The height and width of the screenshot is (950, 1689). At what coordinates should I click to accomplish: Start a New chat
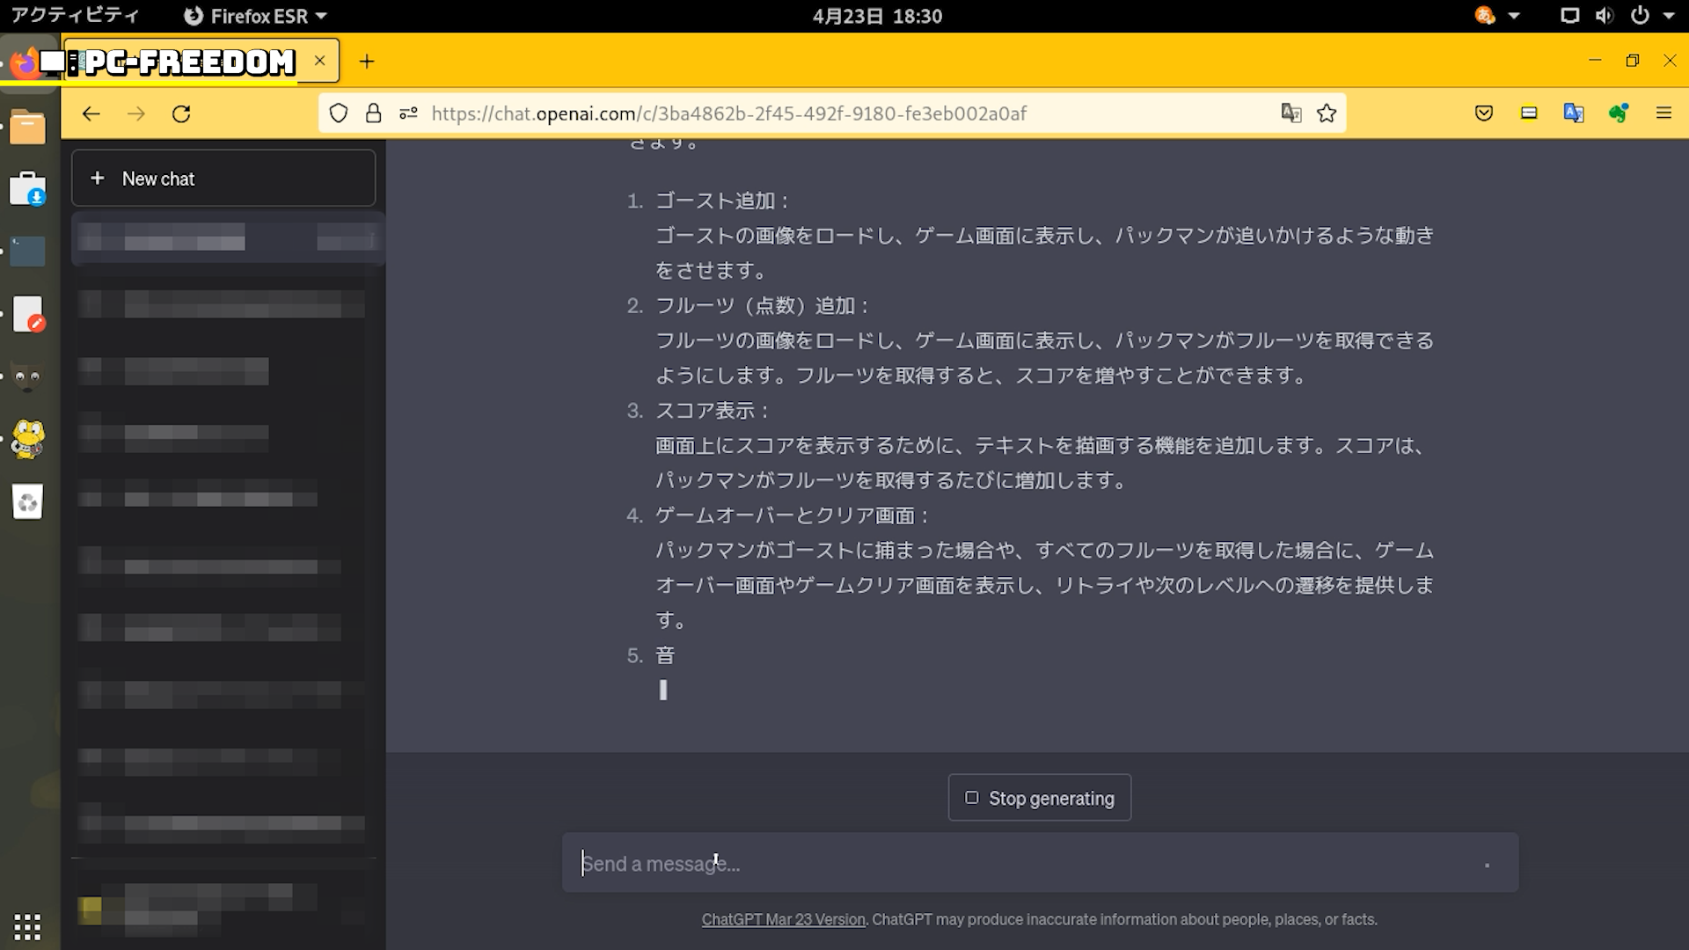223,179
